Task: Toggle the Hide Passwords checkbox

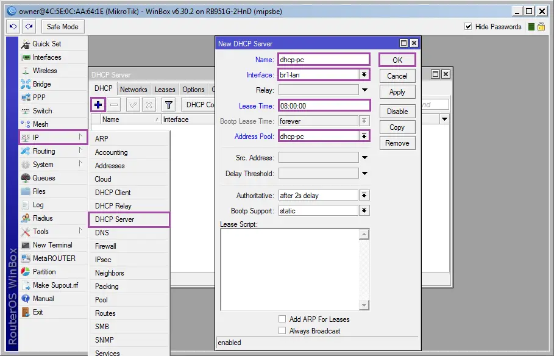Action: [x=468, y=26]
